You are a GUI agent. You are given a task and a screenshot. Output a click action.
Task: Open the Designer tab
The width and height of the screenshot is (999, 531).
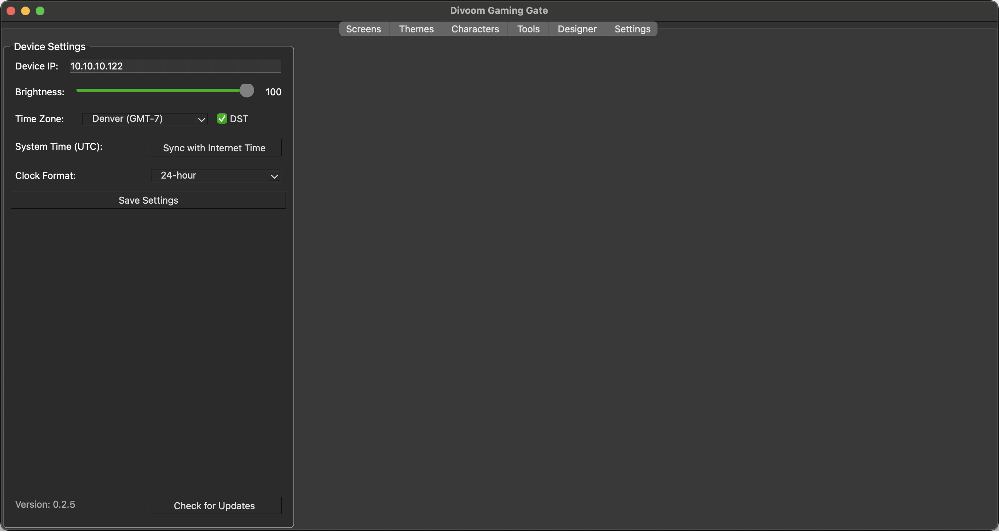[x=577, y=29]
